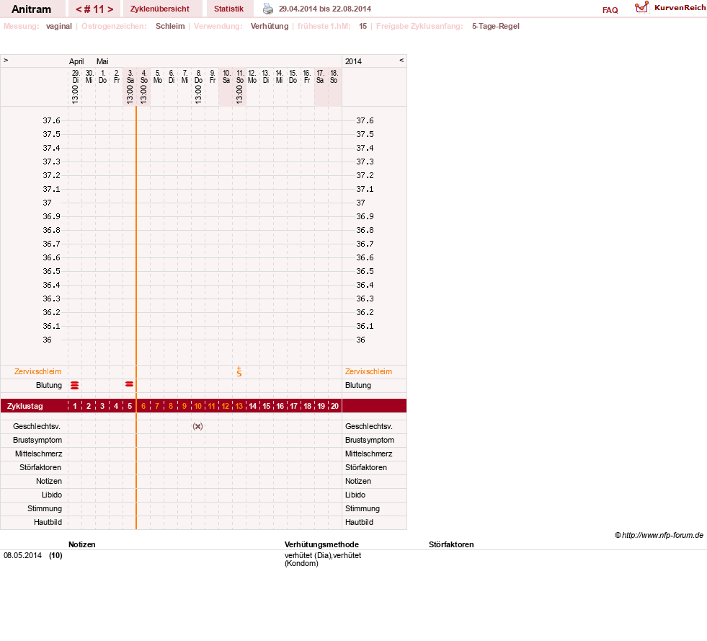Screen dimensions: 707x641
Task: Click the bottom Störfaktoren column heading
Action: point(451,544)
